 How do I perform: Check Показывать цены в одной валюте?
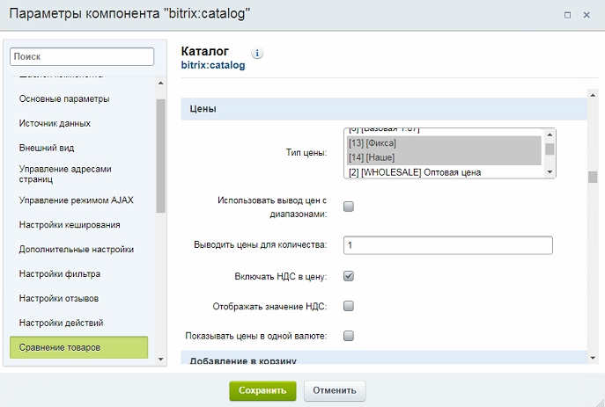click(348, 335)
